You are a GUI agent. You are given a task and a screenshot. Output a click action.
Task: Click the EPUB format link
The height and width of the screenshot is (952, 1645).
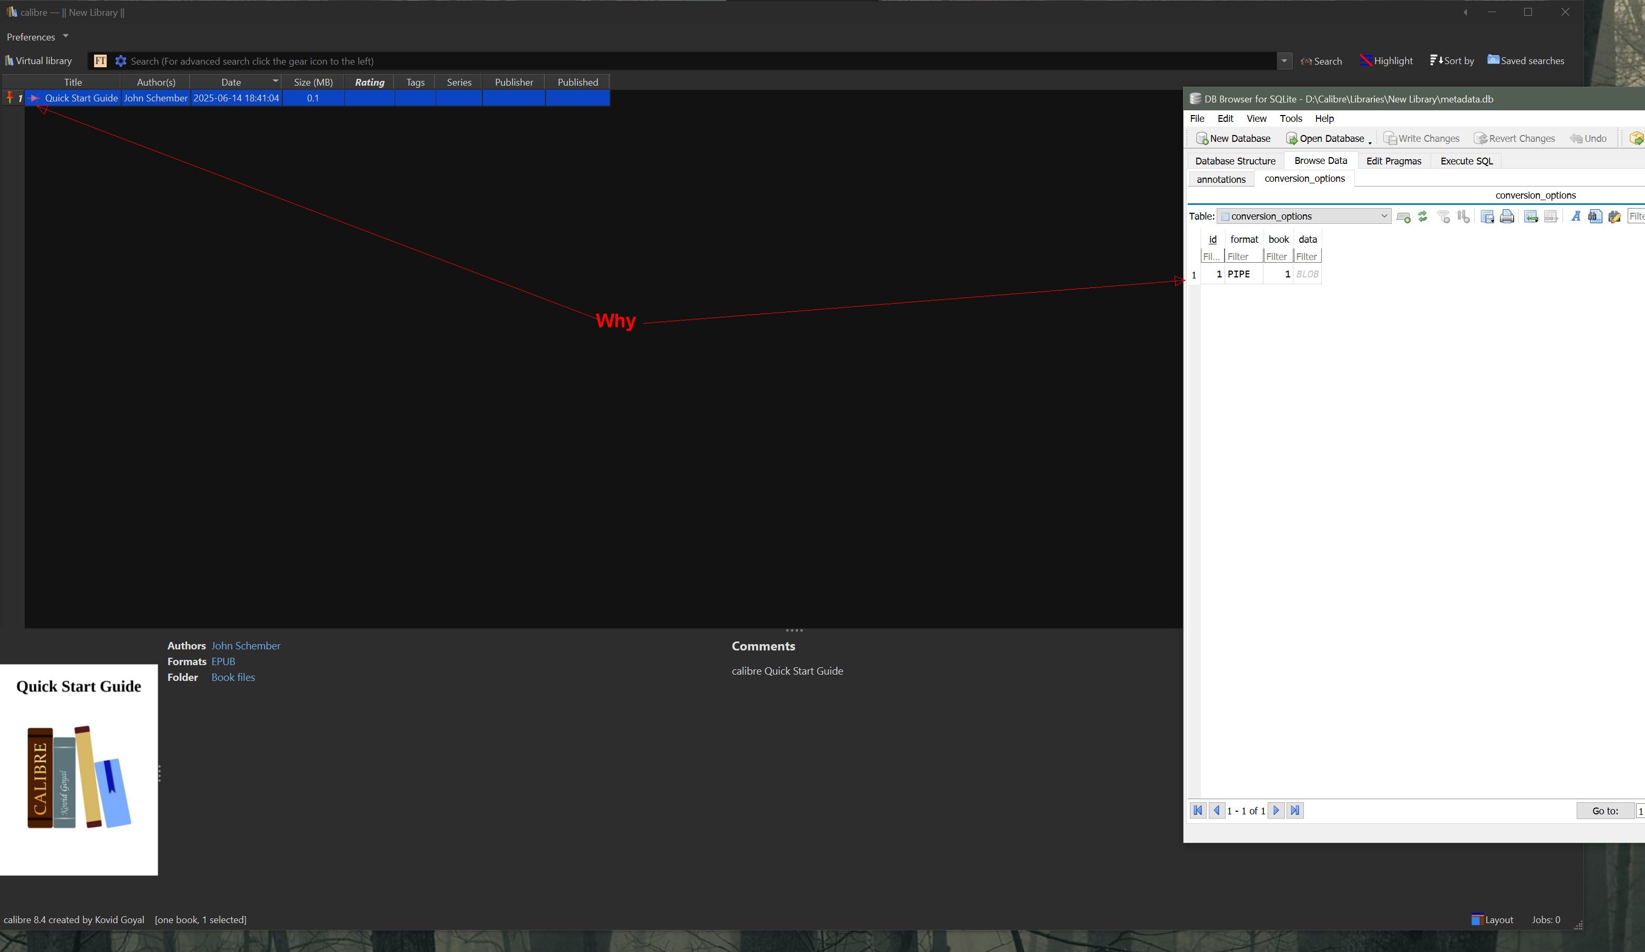(223, 661)
